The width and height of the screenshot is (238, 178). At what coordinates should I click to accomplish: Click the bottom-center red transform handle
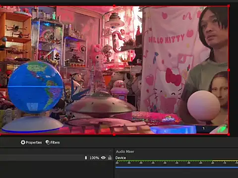[114, 134]
